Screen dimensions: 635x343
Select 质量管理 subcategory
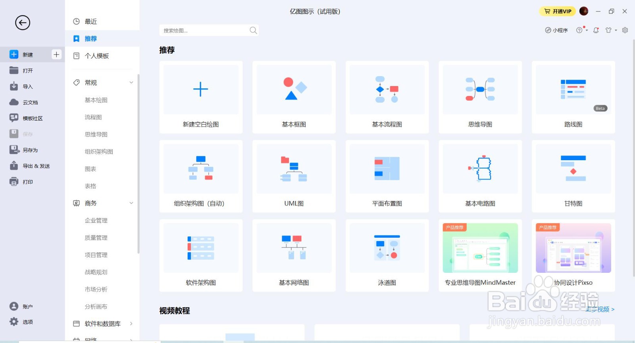96,238
